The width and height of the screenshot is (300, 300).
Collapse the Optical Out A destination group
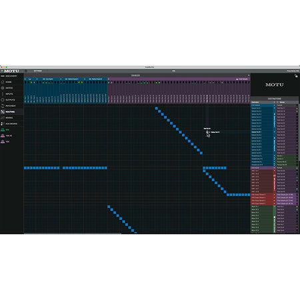274,108
